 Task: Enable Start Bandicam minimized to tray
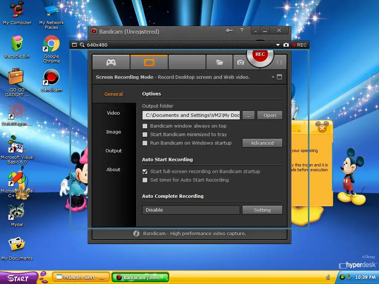pos(145,134)
